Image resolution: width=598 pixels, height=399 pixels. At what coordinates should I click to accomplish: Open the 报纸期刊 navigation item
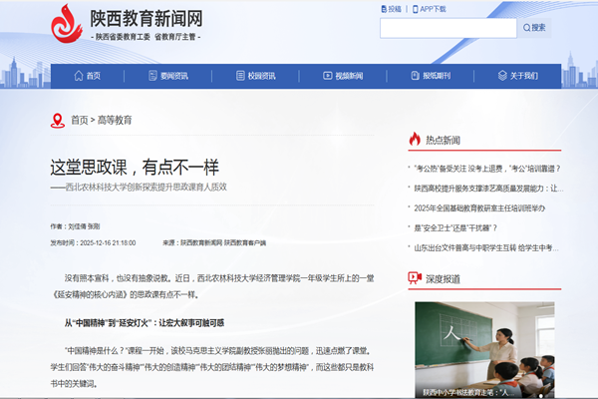[431, 76]
